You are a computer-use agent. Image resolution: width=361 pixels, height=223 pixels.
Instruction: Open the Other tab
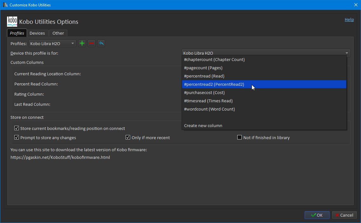point(58,33)
